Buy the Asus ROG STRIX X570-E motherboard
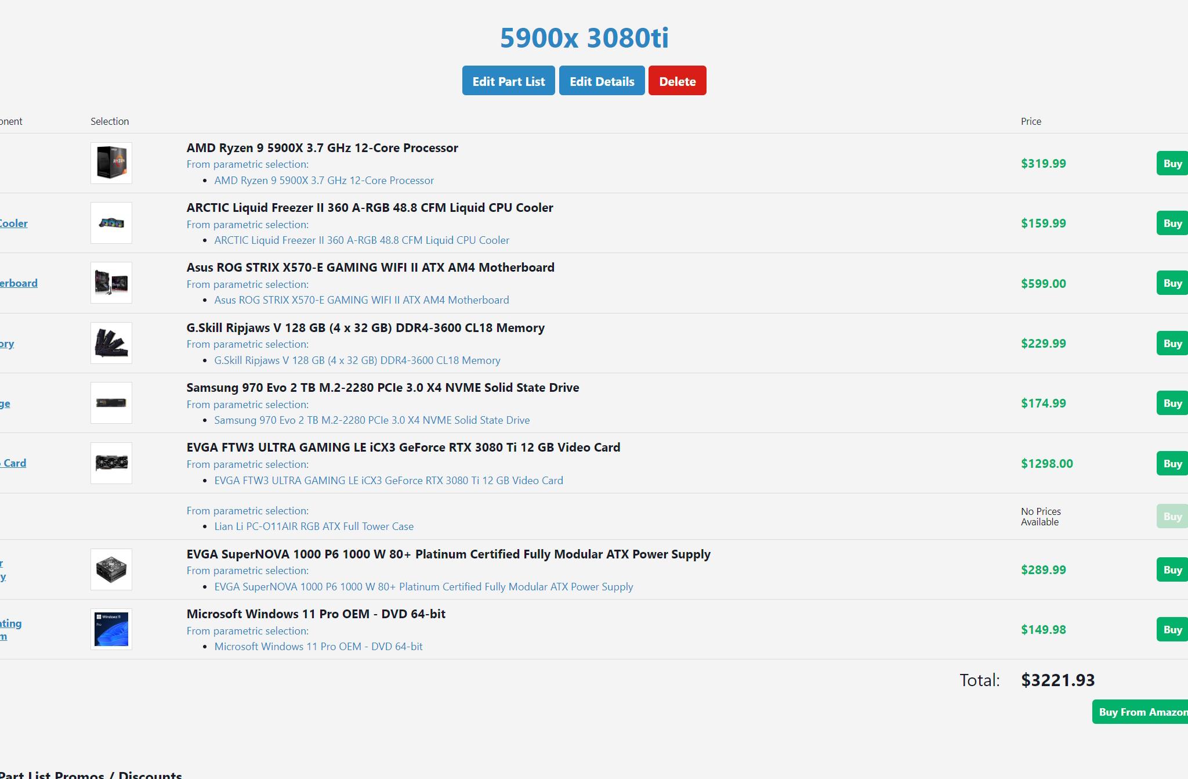The width and height of the screenshot is (1188, 779). pos(1172,283)
